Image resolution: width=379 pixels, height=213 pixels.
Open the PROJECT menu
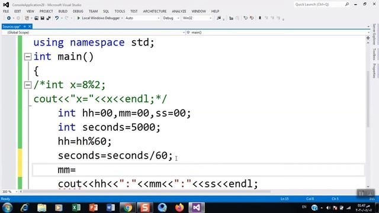pyautogui.click(x=46, y=11)
